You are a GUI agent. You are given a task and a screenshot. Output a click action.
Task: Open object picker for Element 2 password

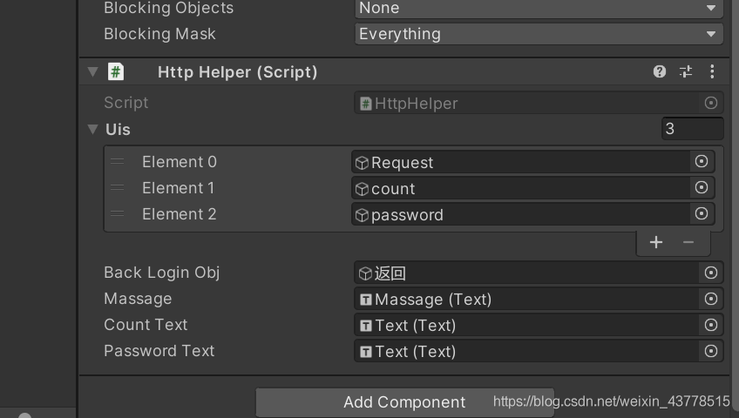coord(701,214)
